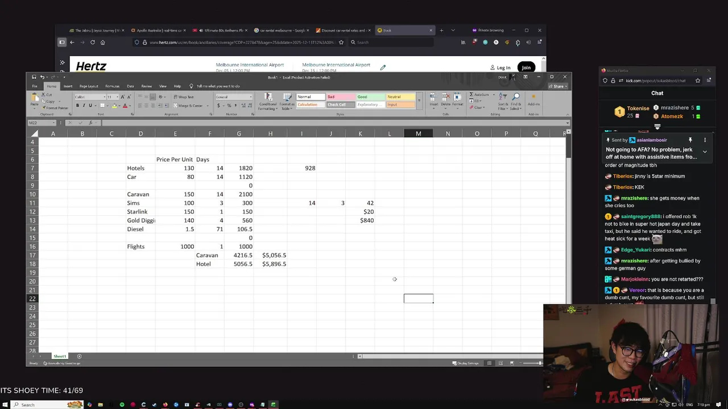
Task: Open Find & Select magnifier
Action: [516, 101]
